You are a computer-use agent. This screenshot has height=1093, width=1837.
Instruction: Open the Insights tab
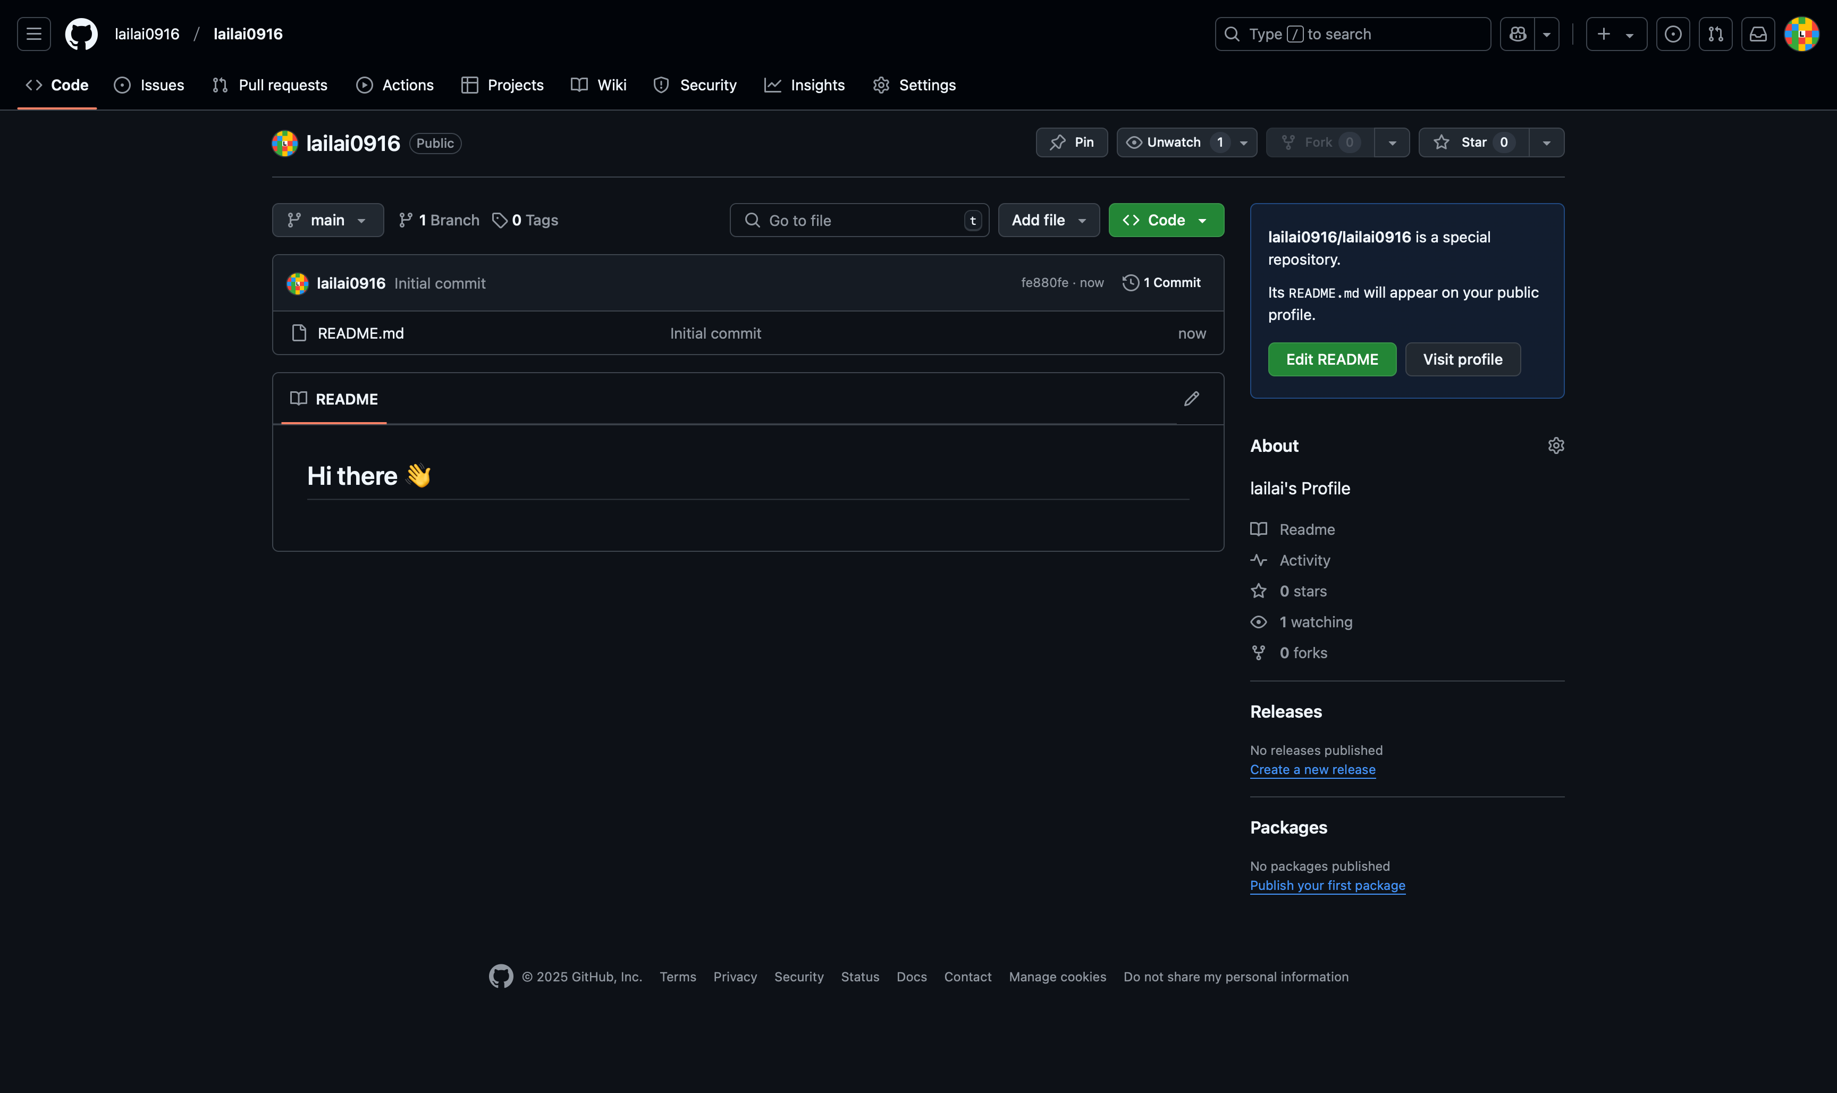[804, 86]
